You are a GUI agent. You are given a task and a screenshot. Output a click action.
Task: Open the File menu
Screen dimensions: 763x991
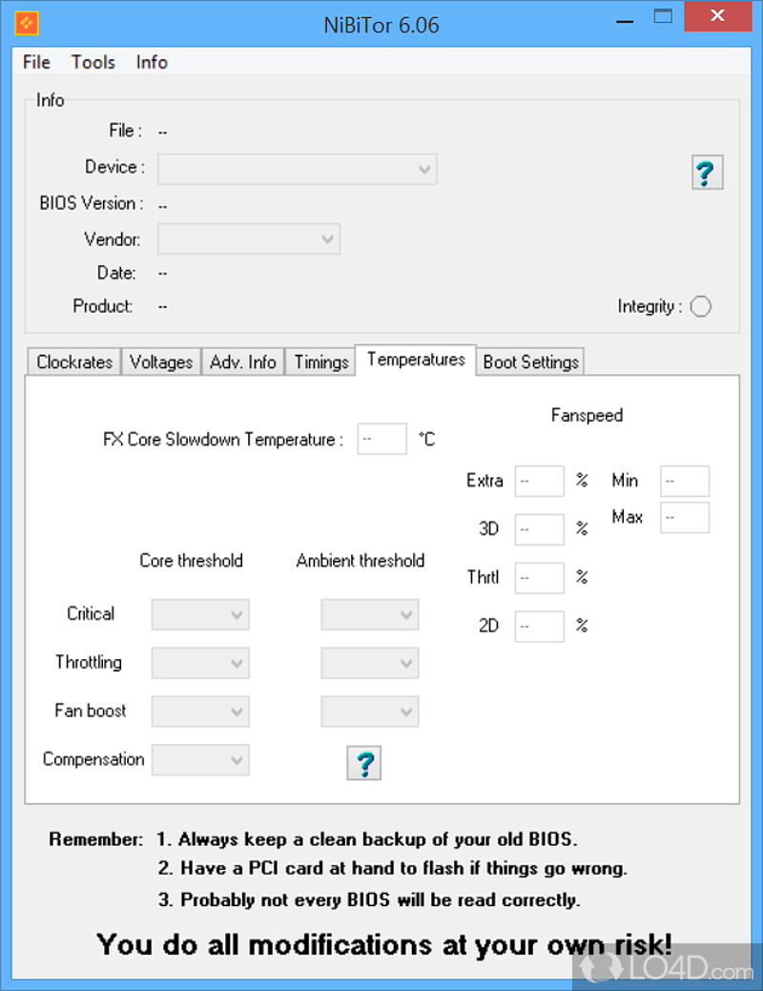pos(36,62)
